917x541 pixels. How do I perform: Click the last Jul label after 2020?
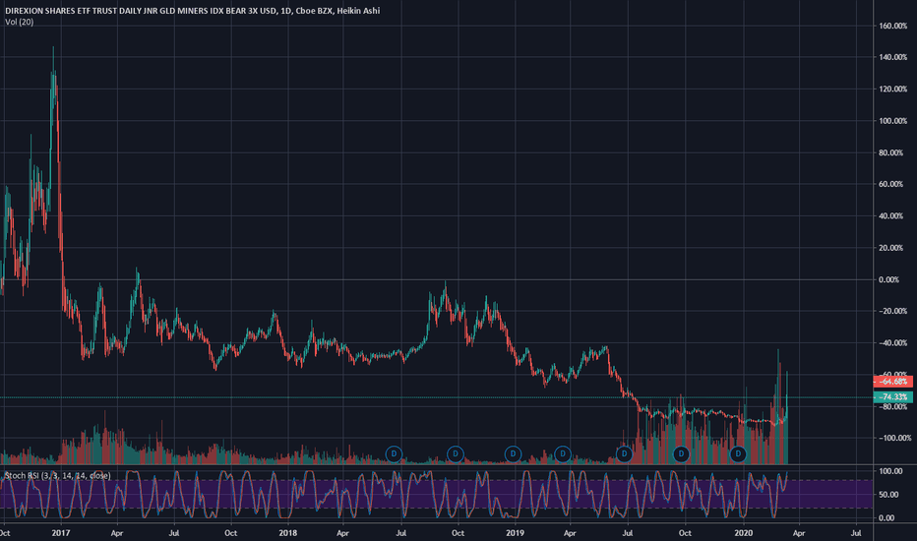(x=856, y=533)
